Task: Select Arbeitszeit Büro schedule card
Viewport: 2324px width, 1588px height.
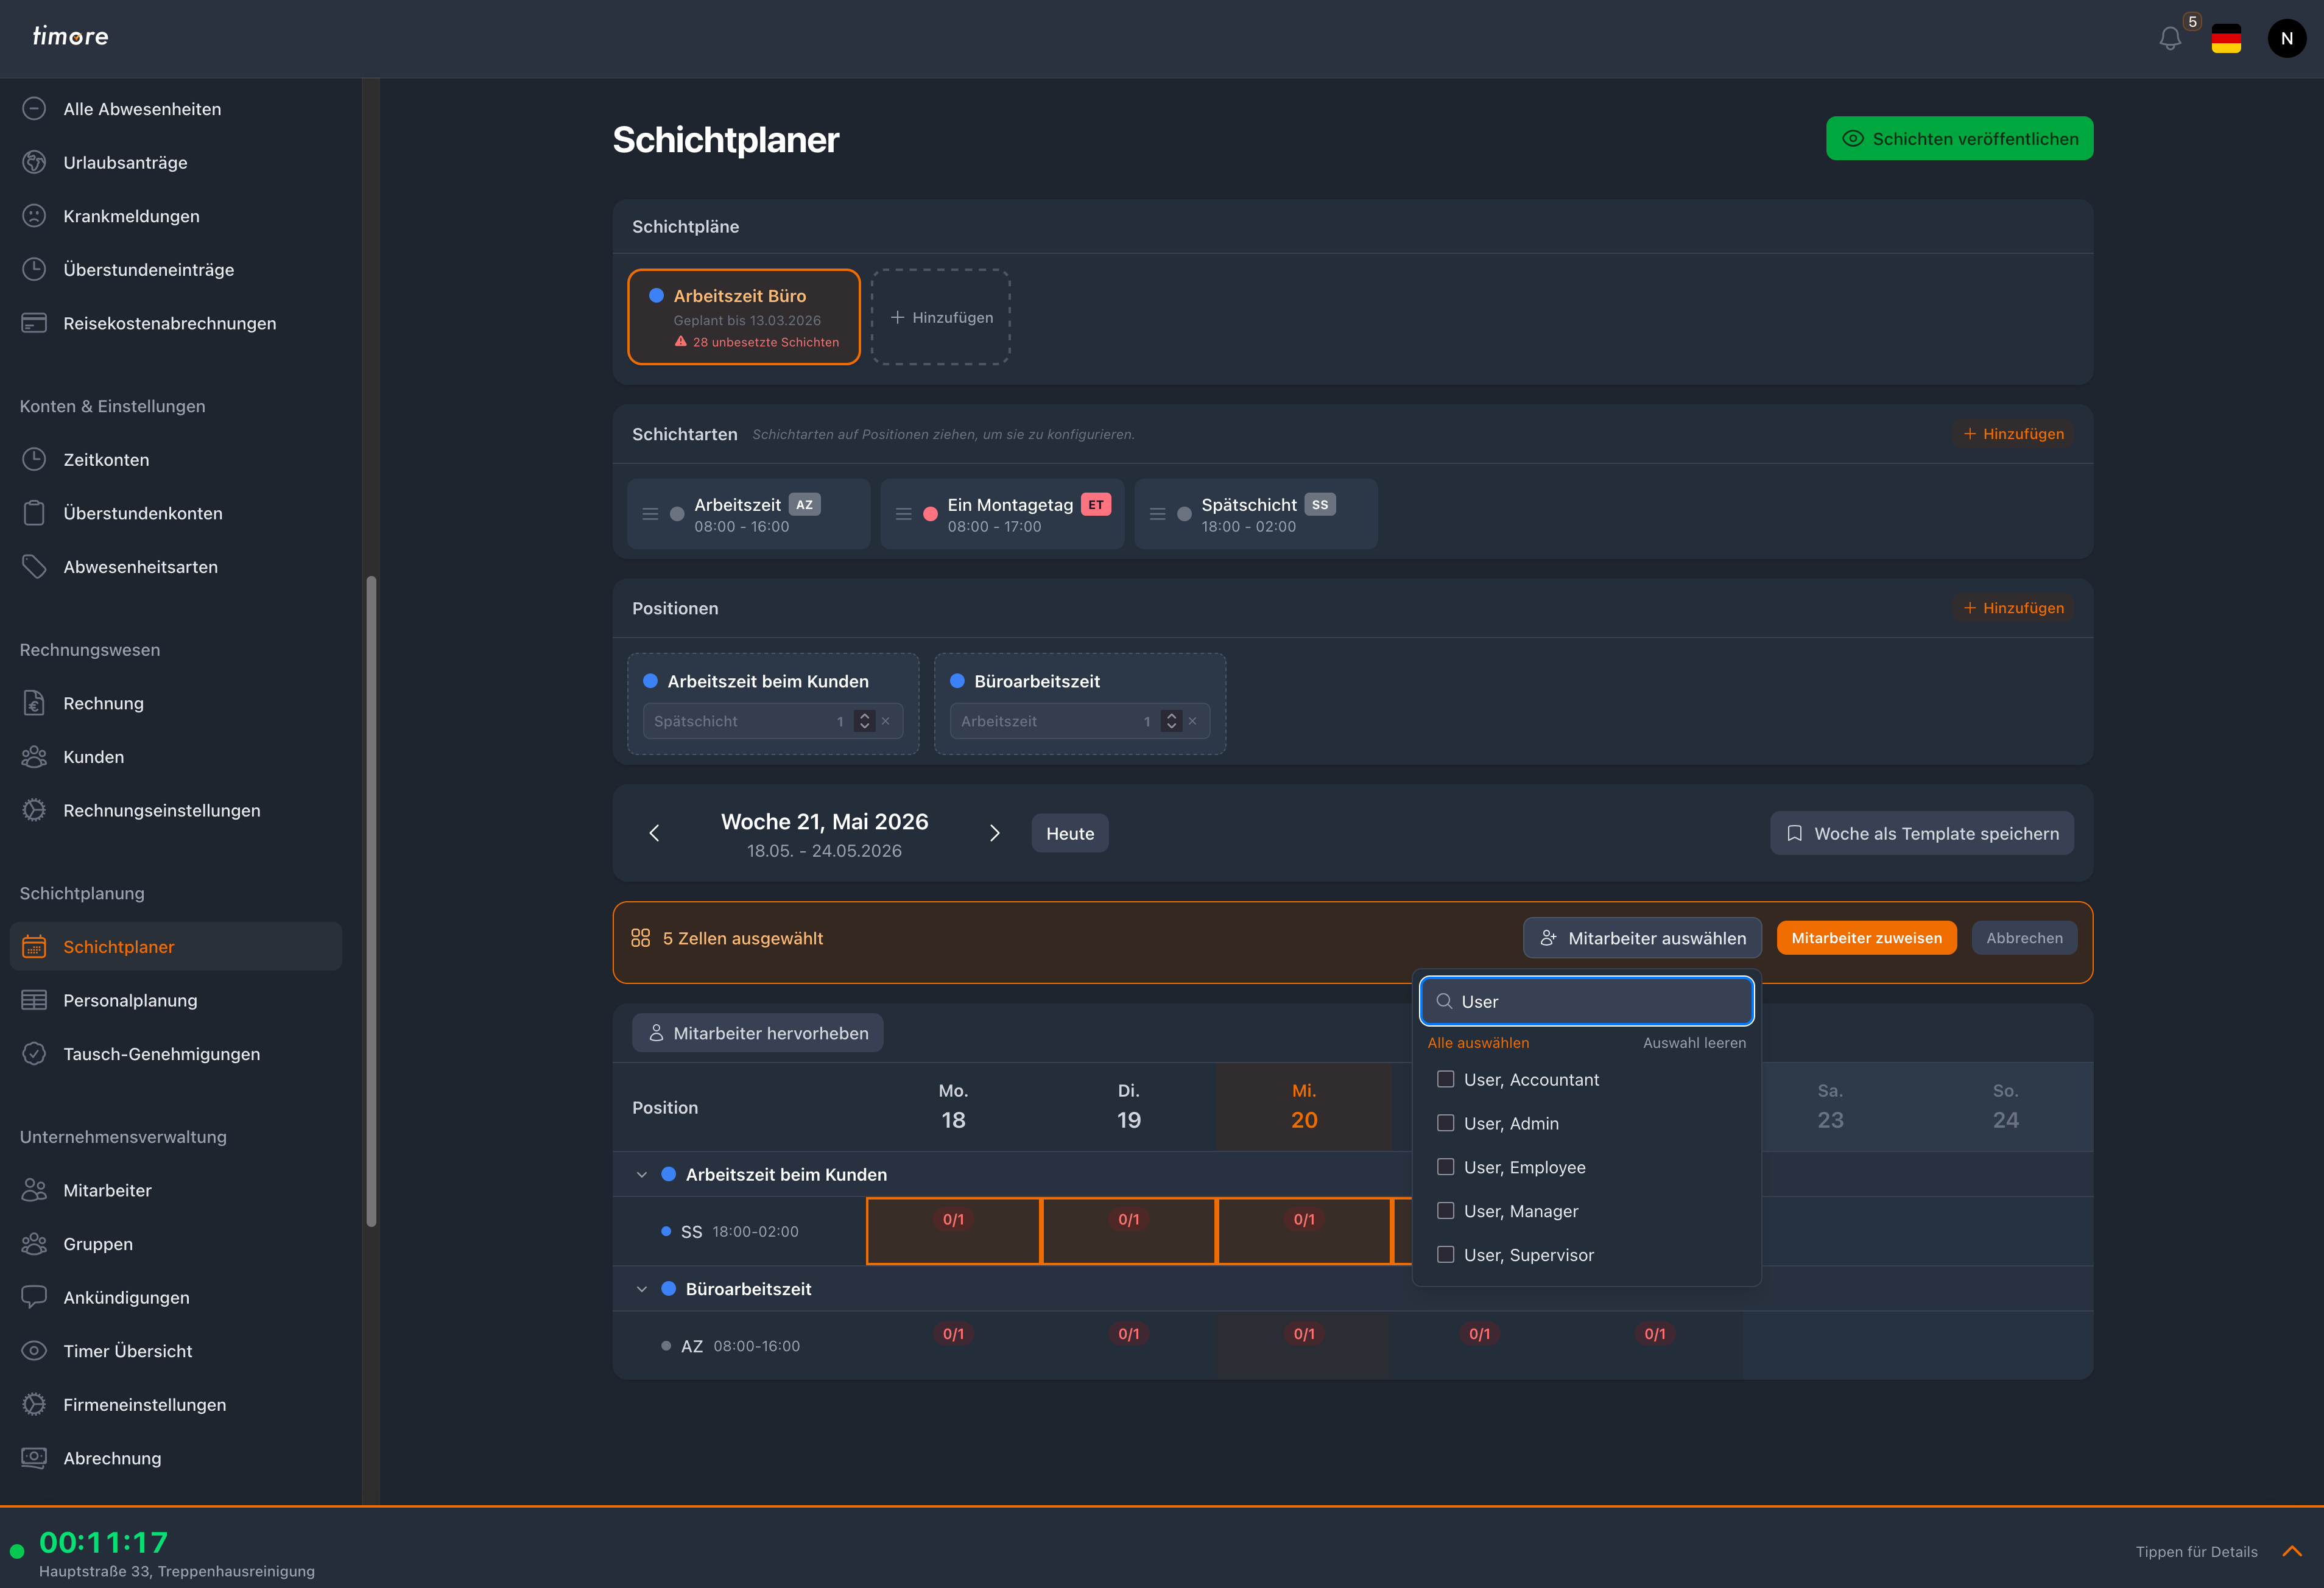Action: pyautogui.click(x=744, y=317)
